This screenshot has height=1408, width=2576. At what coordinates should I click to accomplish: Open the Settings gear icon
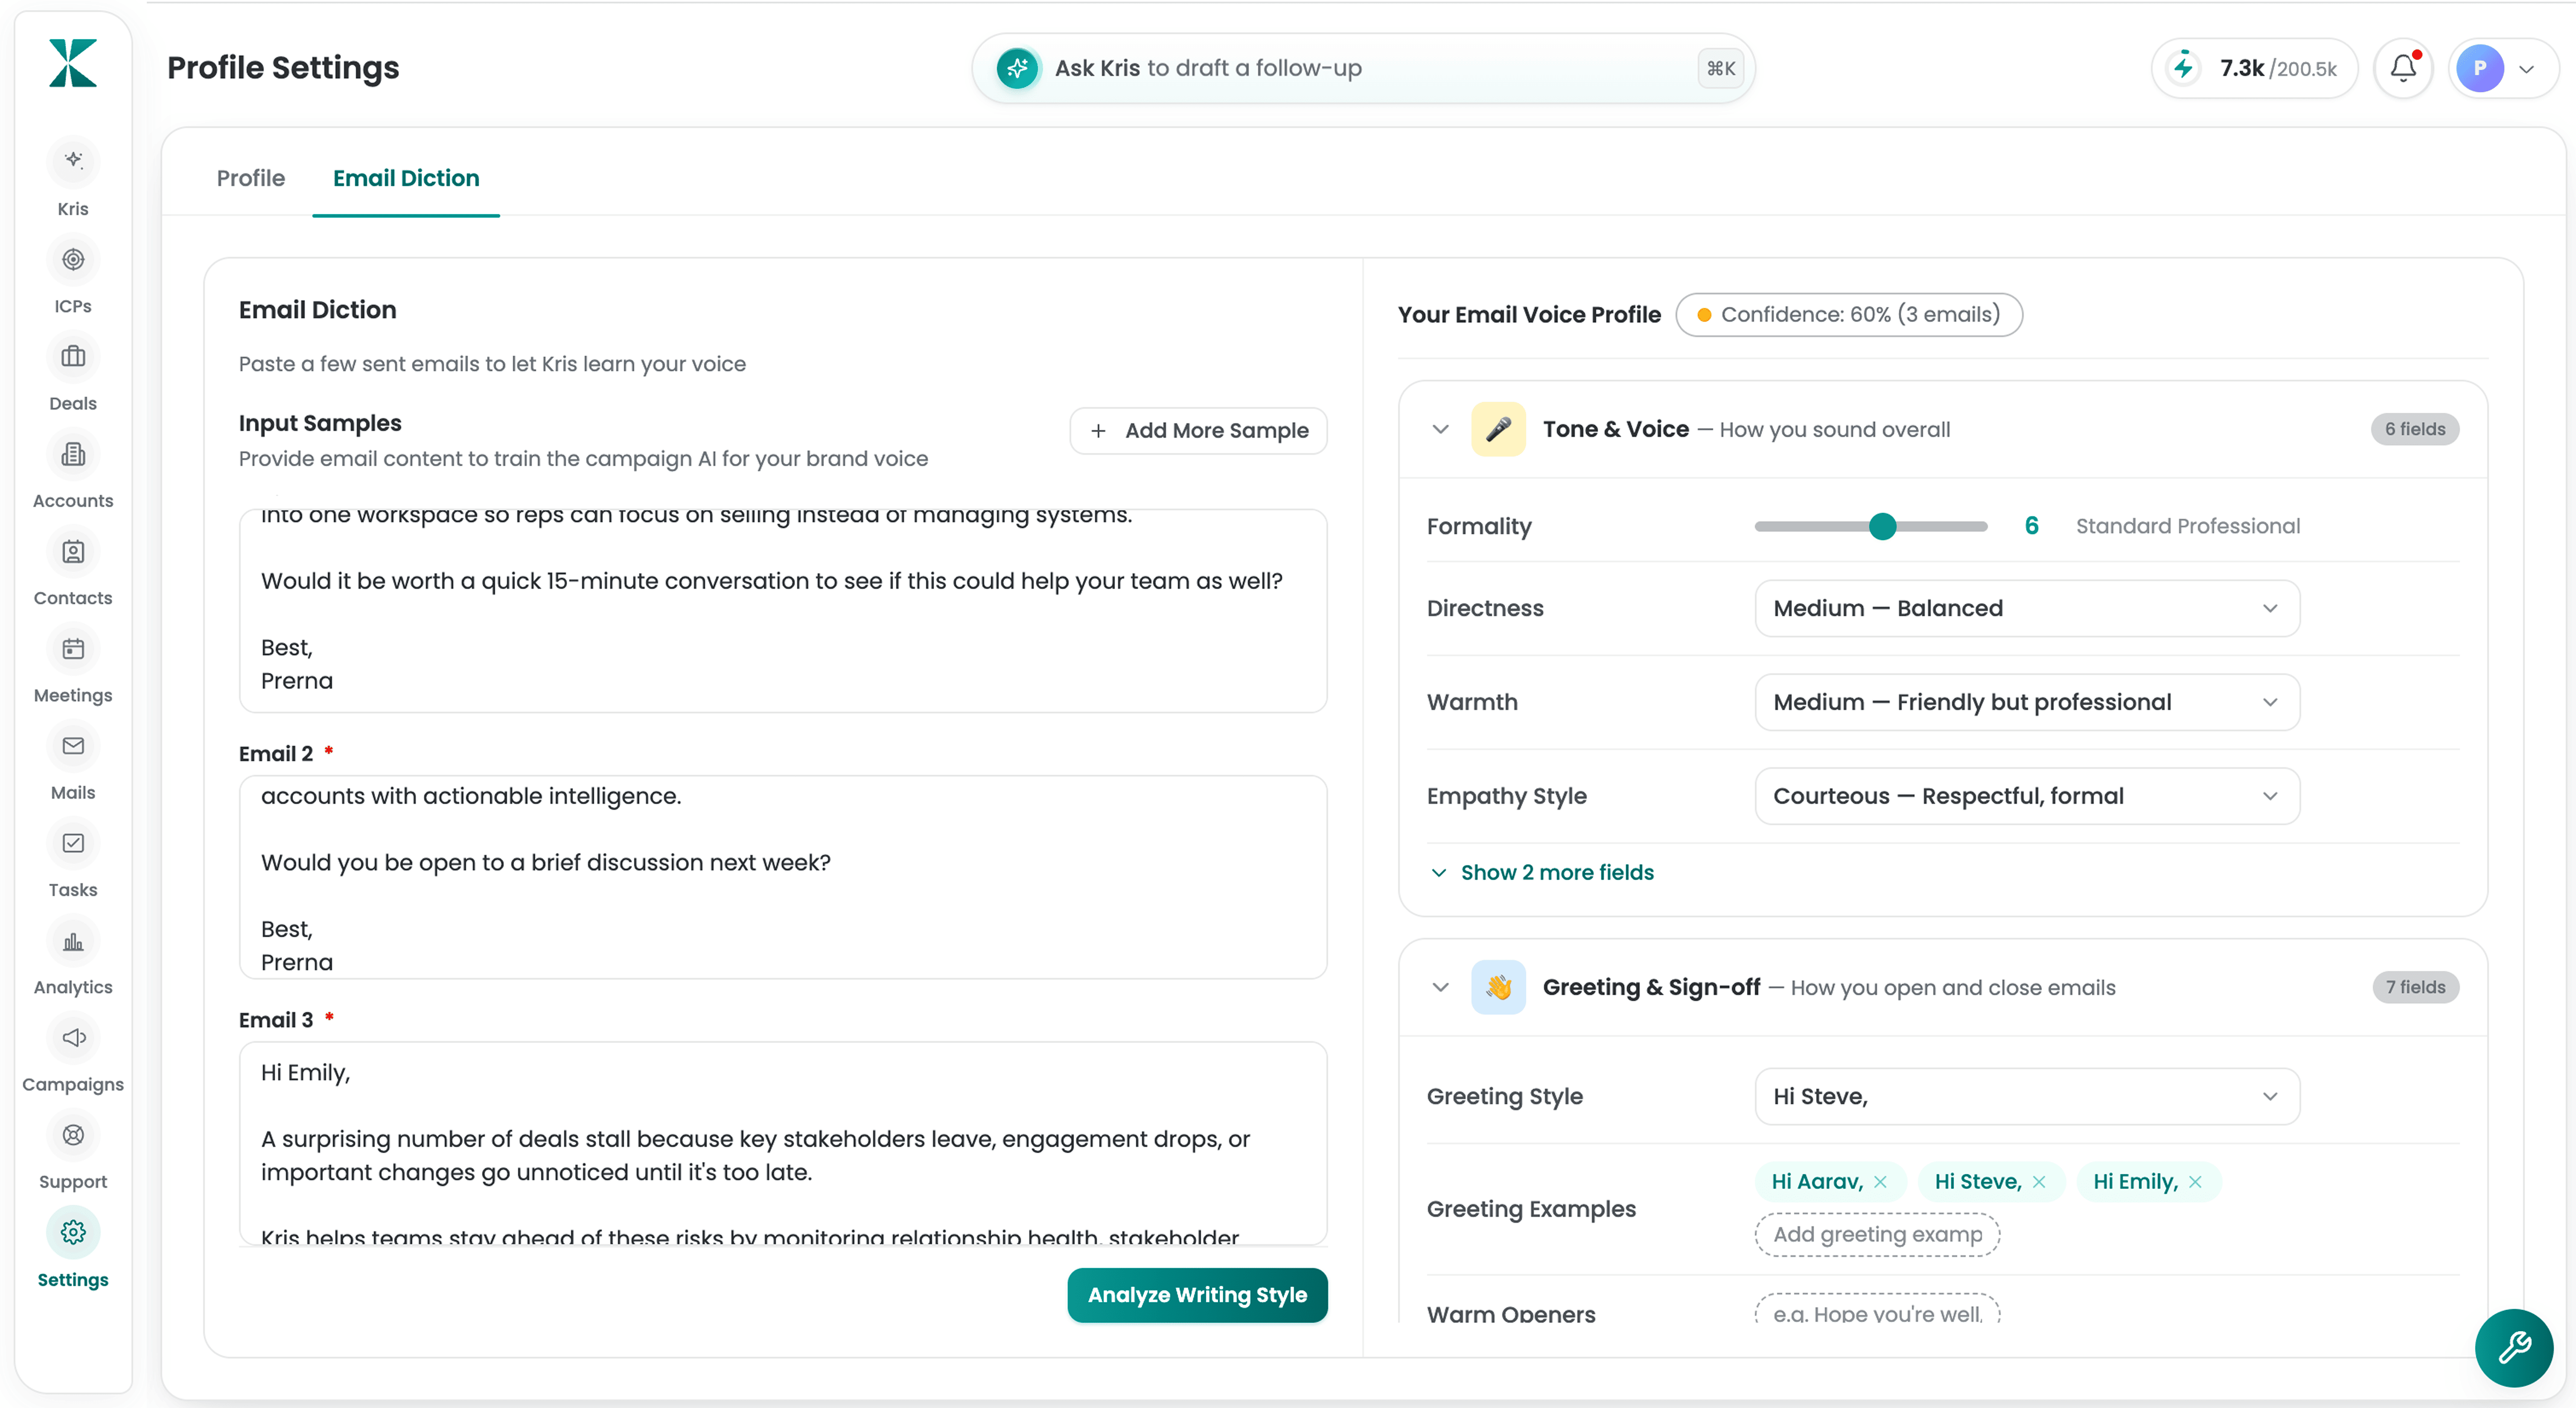[73, 1232]
